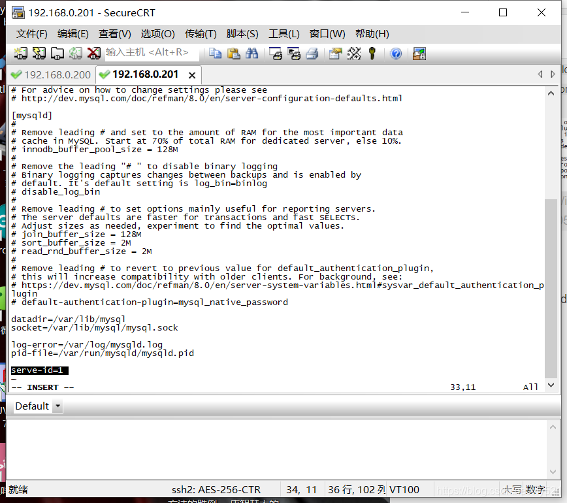This screenshot has width=567, height=503.
Task: Open the 选项(O) menu
Action: tap(157, 34)
